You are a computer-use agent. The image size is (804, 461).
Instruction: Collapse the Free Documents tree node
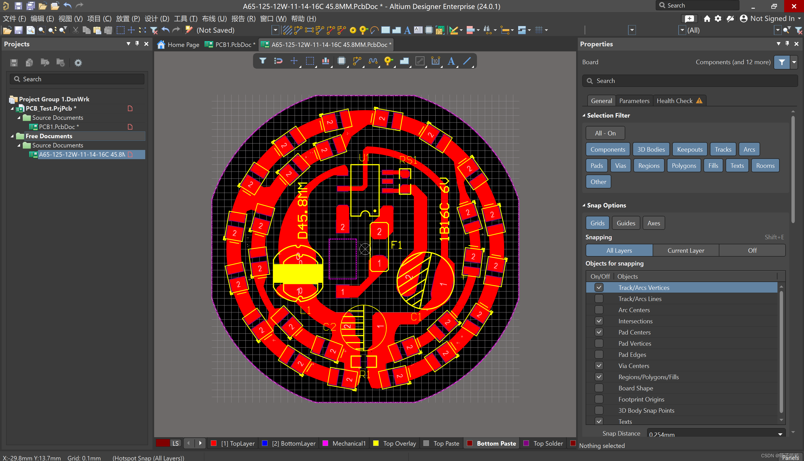[x=12, y=136]
